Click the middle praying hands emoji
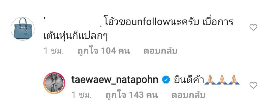Screen dimensions: 272x110 (222, 80)
